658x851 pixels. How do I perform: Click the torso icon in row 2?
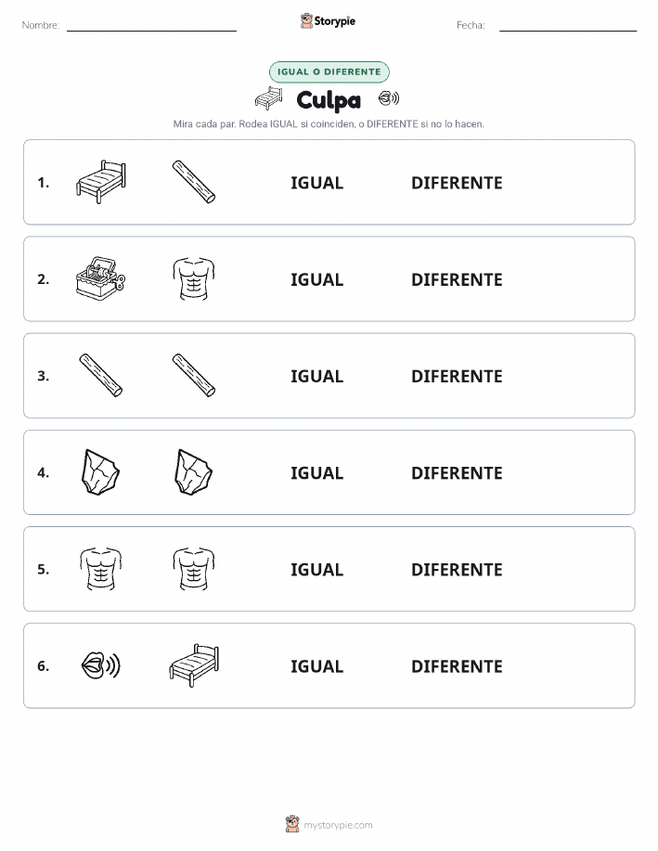tap(194, 278)
